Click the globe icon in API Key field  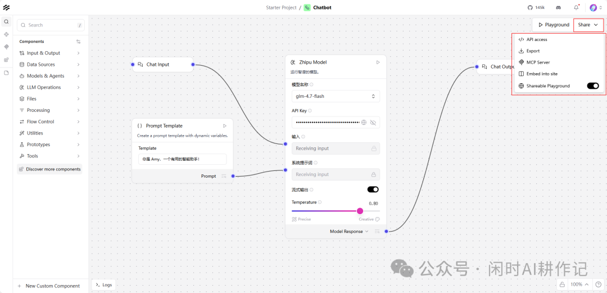click(364, 123)
